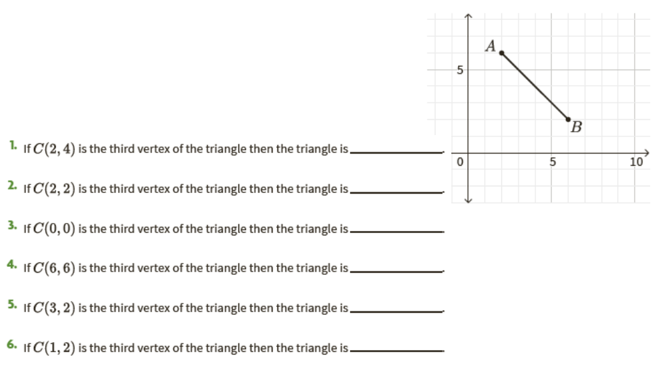
Task: Click the green question number 1
Action: 13,144
